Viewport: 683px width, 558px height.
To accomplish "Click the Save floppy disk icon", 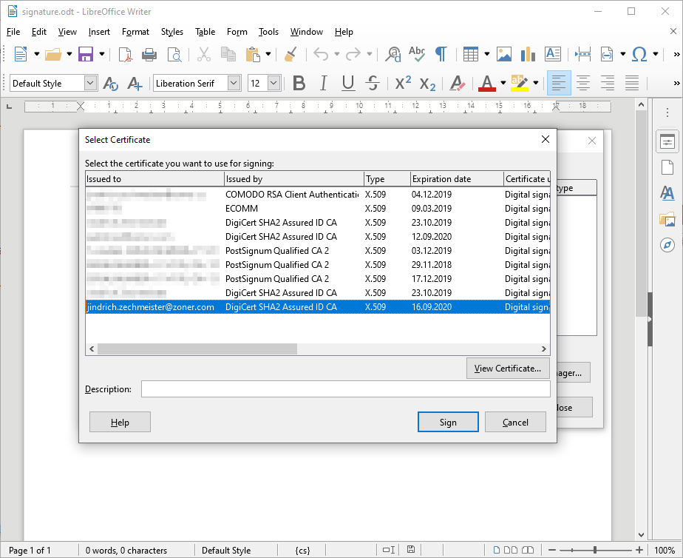I will [x=86, y=55].
